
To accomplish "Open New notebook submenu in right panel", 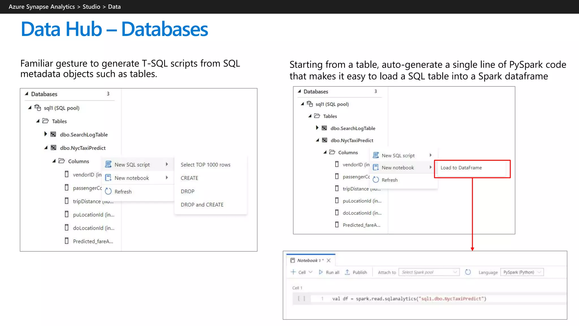I will point(404,168).
